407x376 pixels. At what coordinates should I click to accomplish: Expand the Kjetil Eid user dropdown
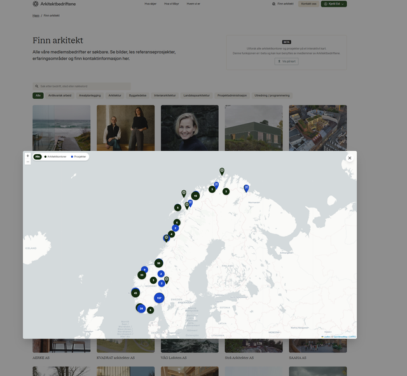(x=334, y=4)
